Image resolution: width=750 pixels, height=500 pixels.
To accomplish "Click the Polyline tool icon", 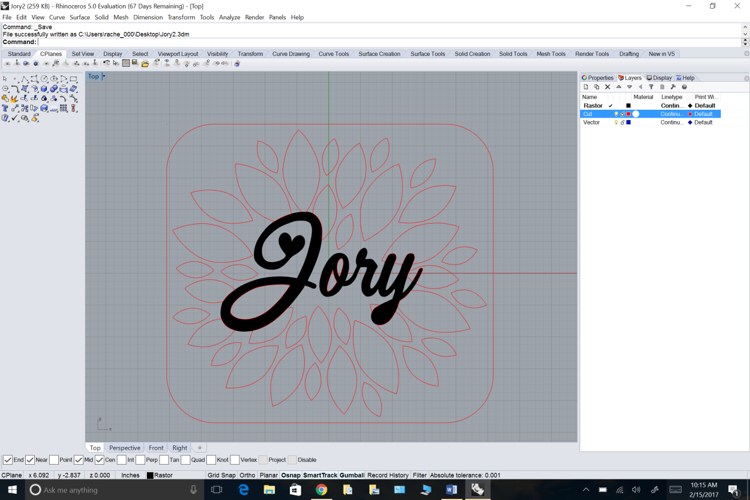I will pos(25,79).
